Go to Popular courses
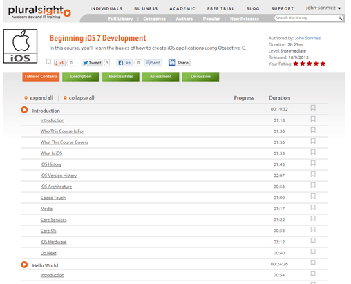 tap(211, 19)
